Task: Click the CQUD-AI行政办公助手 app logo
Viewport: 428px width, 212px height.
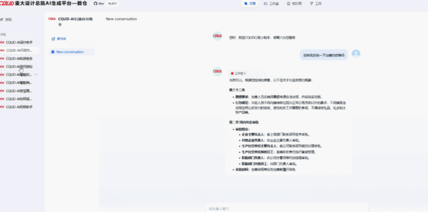Action: (x=52, y=19)
